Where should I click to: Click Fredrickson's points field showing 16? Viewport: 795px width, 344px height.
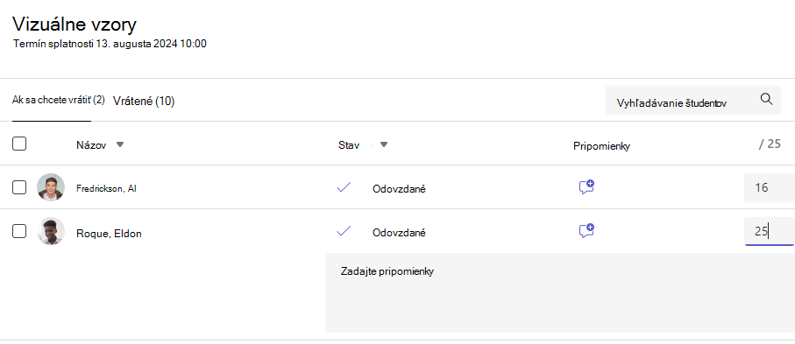point(769,187)
